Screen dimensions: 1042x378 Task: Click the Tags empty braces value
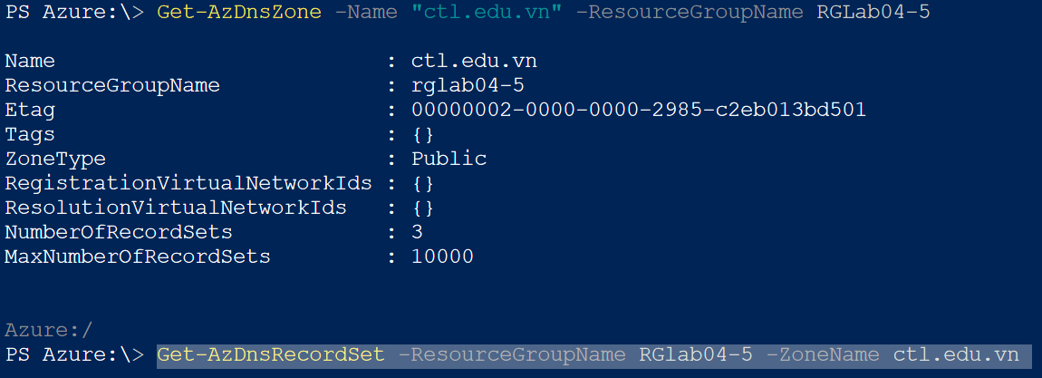point(423,135)
